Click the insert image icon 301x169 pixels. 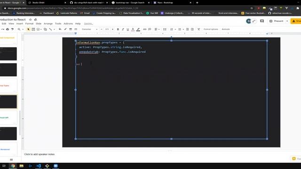tap(38, 29)
